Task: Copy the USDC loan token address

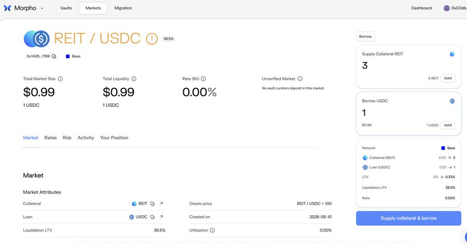Action: (x=152, y=217)
